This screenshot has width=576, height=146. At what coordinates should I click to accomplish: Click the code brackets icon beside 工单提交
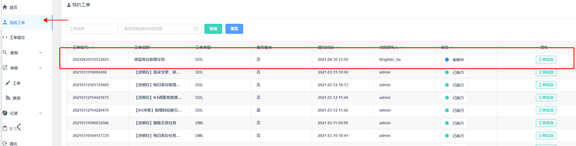click(x=5, y=37)
